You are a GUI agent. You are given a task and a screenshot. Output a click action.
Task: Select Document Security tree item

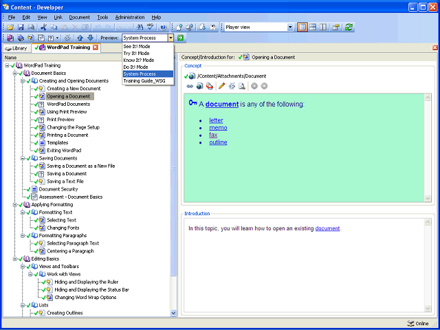point(58,189)
